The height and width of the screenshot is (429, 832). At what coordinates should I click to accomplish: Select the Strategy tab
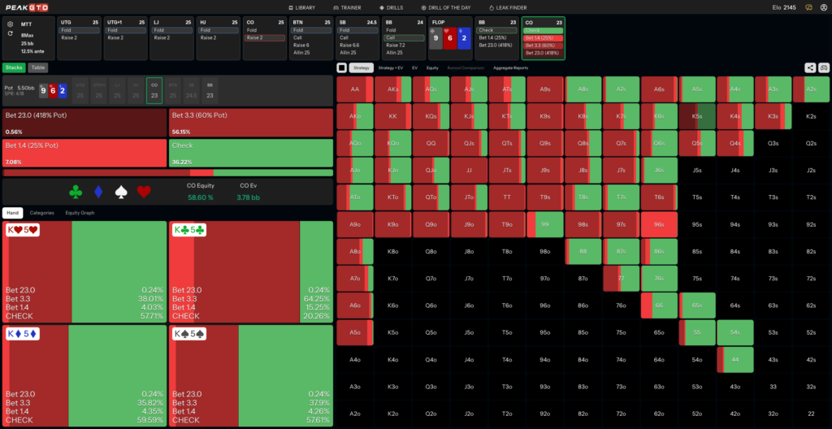[x=362, y=68]
